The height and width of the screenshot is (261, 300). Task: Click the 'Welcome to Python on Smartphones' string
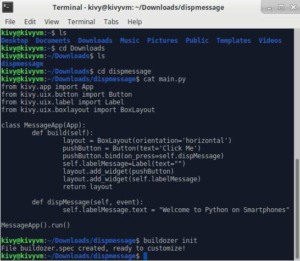[x=224, y=210]
